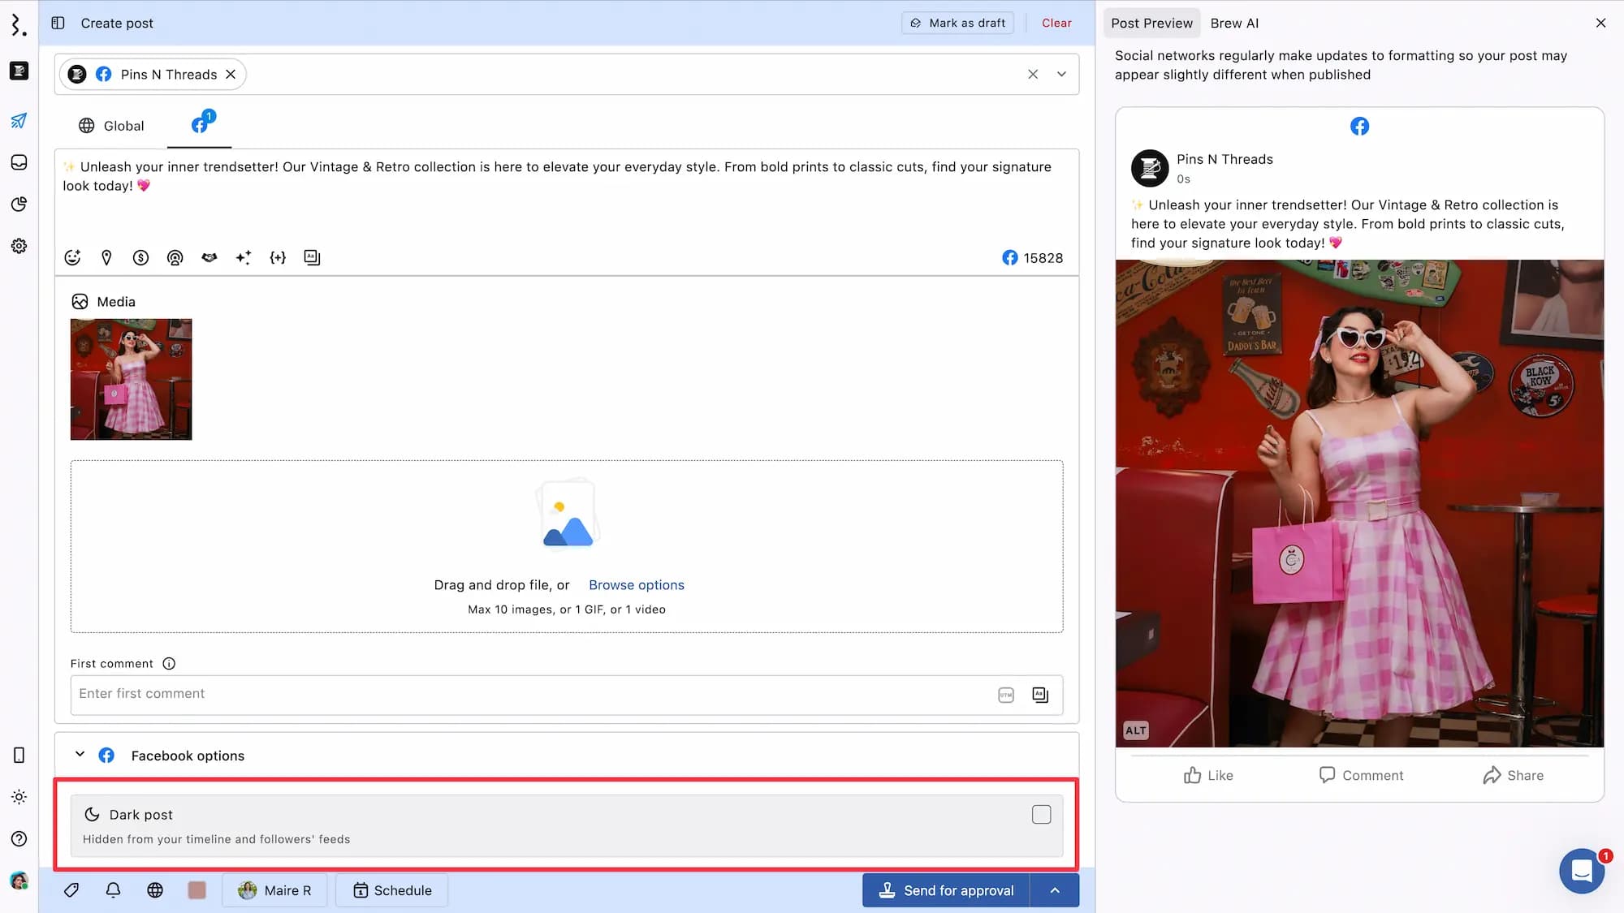
Task: Expand the profile selector dropdown chevron
Action: (x=1061, y=74)
